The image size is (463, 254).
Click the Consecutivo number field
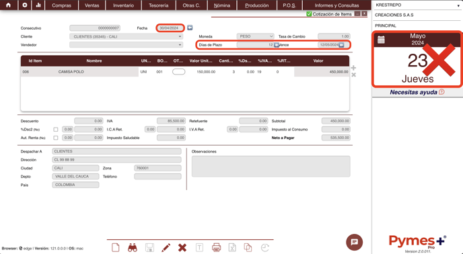point(95,28)
